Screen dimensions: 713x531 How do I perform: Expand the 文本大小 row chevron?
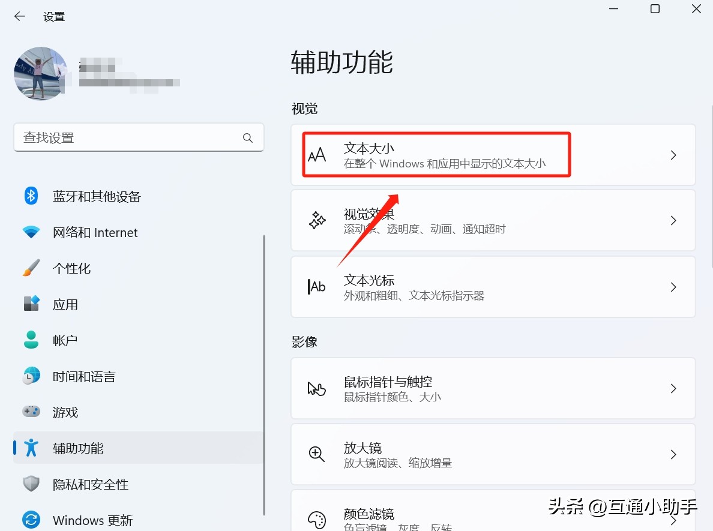click(x=673, y=155)
